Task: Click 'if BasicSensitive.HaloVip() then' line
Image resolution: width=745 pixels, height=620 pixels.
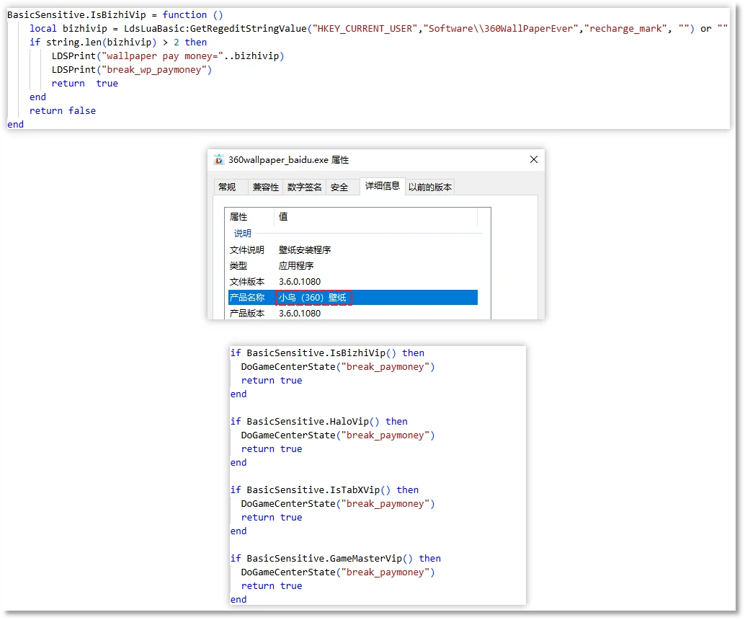Action: 318,421
